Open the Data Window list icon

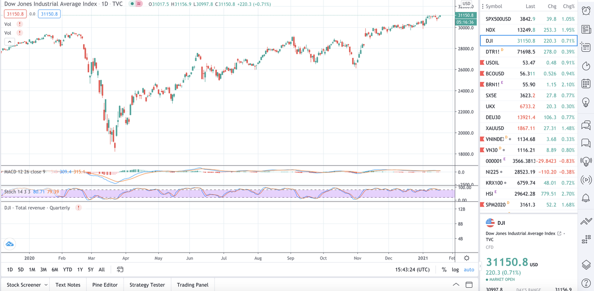click(x=586, y=47)
